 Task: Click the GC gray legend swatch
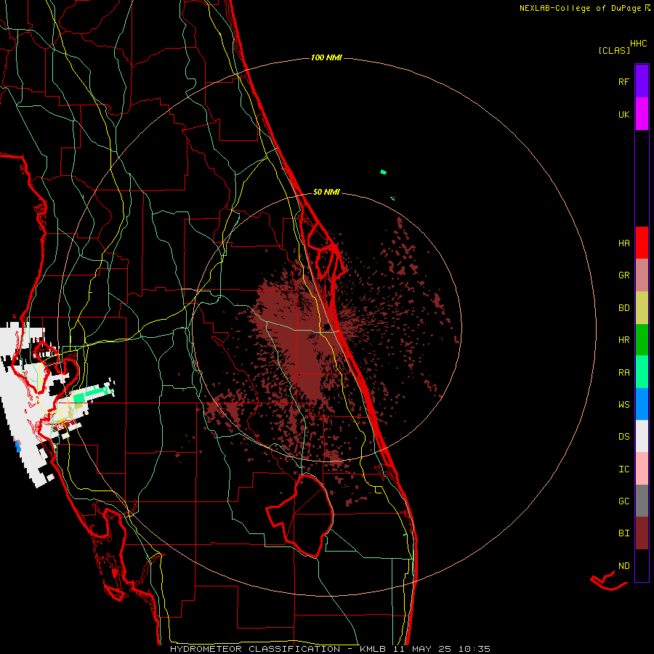[x=642, y=501]
